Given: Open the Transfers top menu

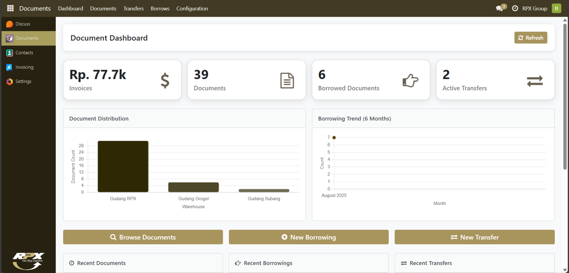Looking at the screenshot, I should (x=133, y=9).
